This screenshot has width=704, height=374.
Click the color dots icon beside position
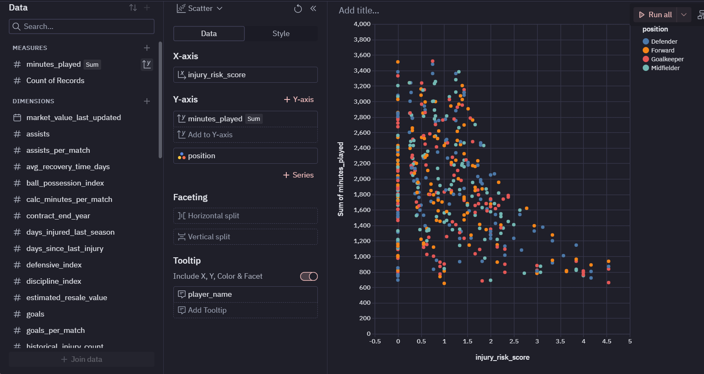click(181, 156)
